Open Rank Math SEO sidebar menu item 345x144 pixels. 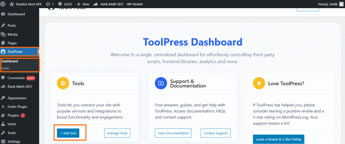coord(19,87)
